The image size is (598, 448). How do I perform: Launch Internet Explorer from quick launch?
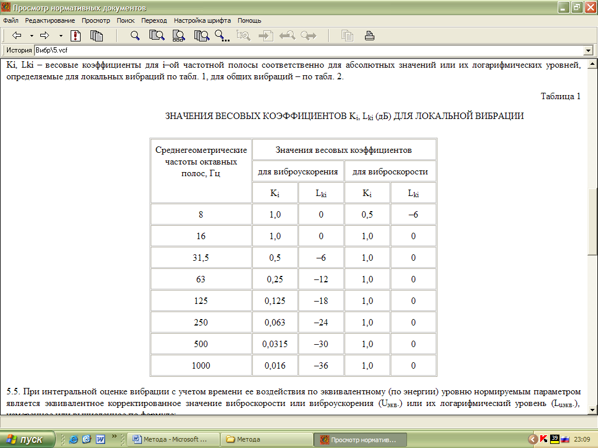(73, 440)
